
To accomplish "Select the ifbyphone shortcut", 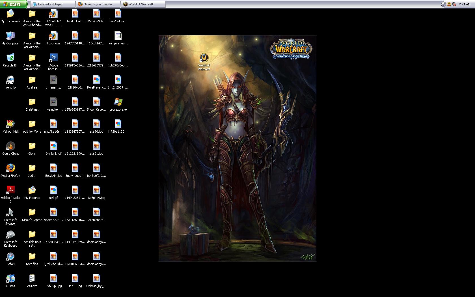I will [53, 38].
